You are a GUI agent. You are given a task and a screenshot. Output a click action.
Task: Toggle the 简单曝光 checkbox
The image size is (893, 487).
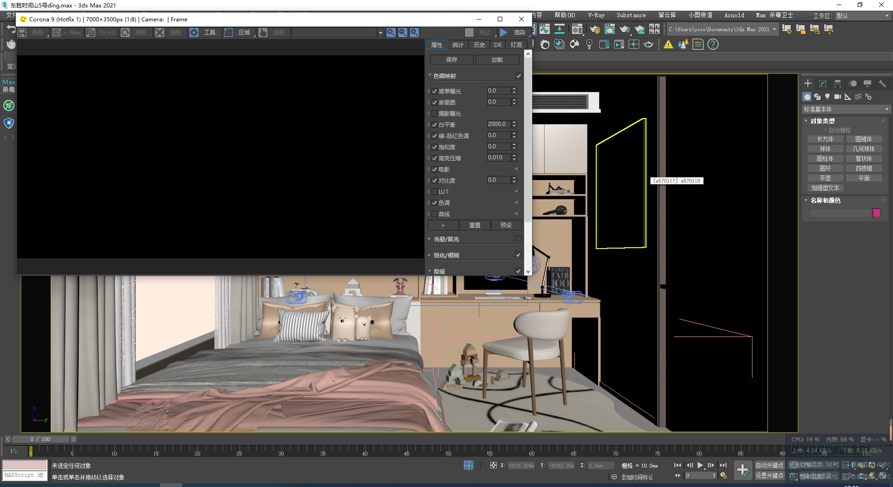point(434,91)
